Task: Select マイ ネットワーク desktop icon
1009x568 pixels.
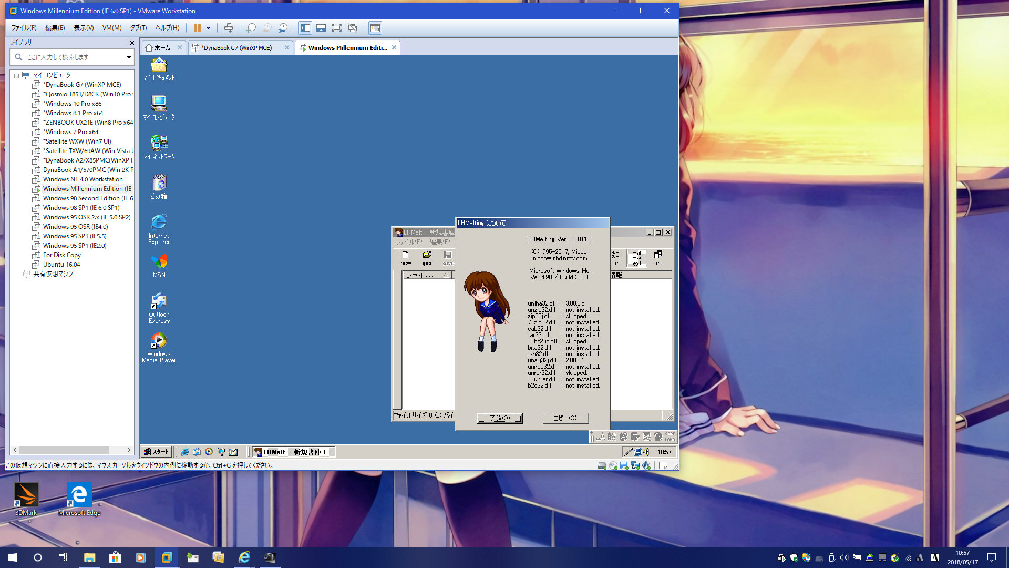Action: click(159, 148)
